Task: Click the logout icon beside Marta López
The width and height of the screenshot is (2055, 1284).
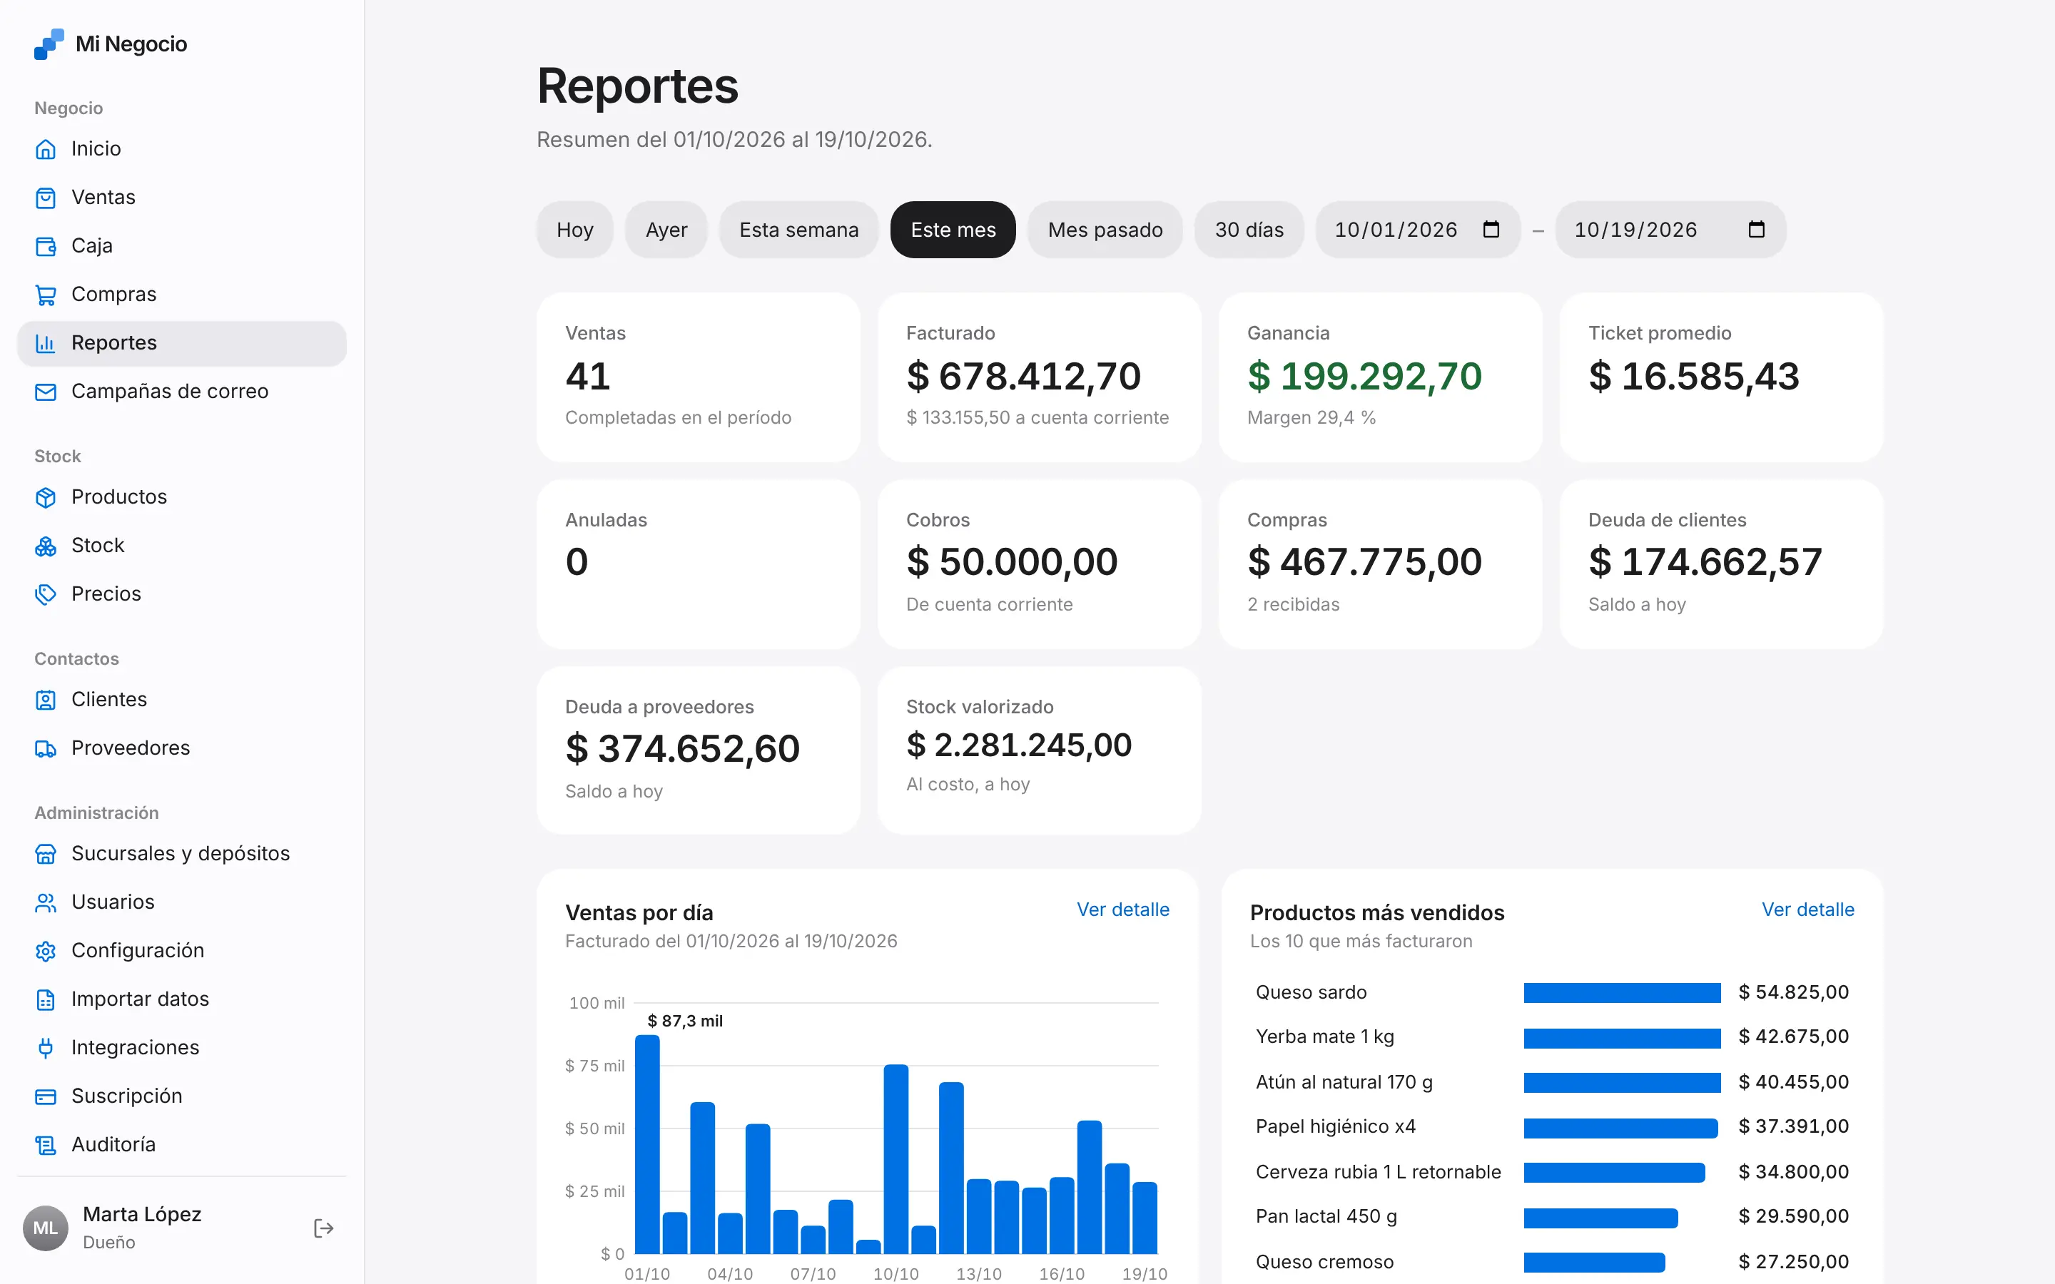Action: click(323, 1228)
